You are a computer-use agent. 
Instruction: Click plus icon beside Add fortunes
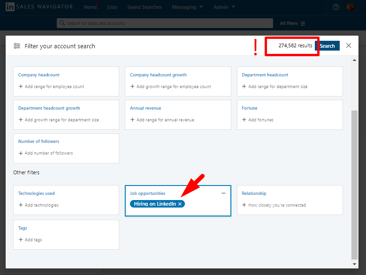[x=244, y=119]
